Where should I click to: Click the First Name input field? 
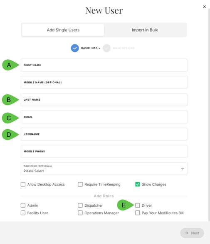click(104, 65)
